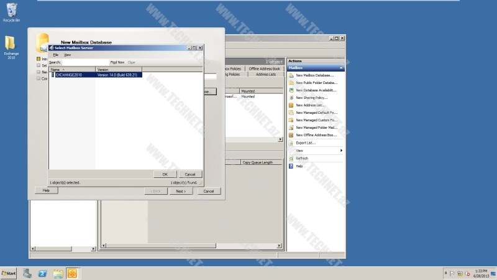This screenshot has height=280, width=497.
Task: Click Find Now button
Action: [x=117, y=62]
